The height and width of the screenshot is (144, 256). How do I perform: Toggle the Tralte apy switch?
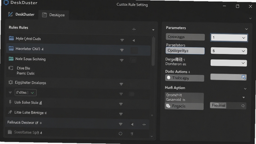pyautogui.click(x=169, y=78)
